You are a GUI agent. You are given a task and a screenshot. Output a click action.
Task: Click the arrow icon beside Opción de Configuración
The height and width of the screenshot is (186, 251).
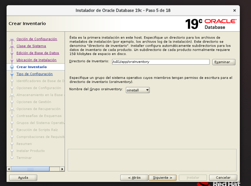[12, 39]
